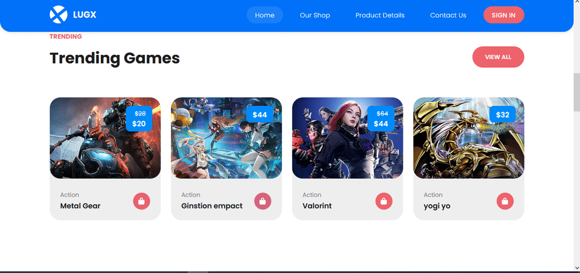Screen dimensions: 580x273
Task: Open the yogi yo dragon image
Action: 468,138
